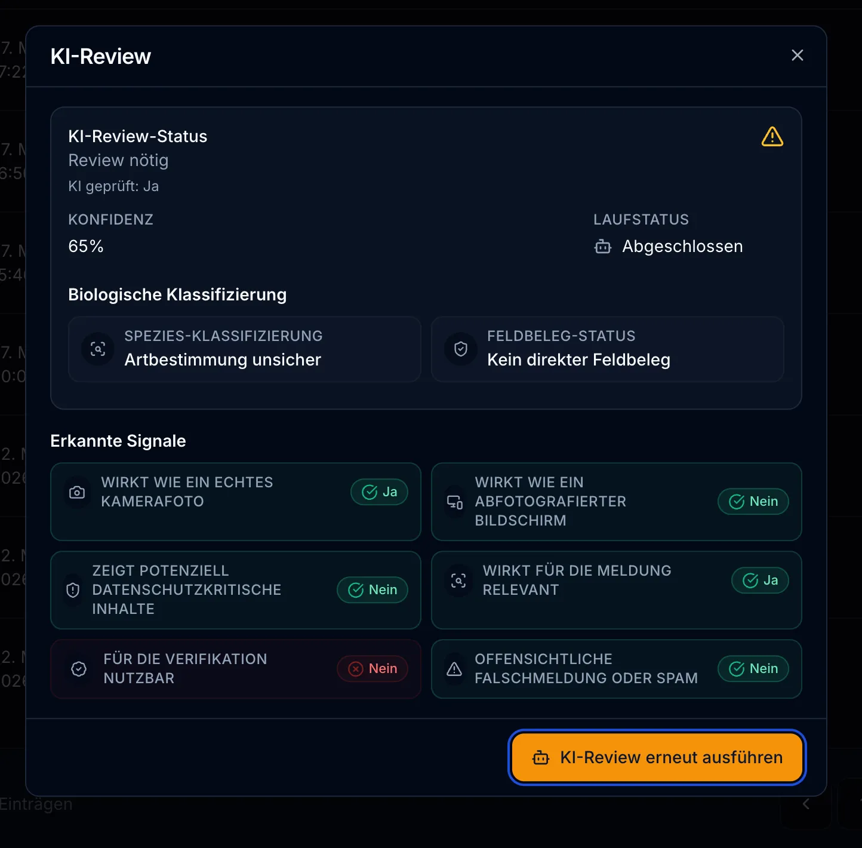Click the Ja badge for Meldung relevant

coord(760,580)
